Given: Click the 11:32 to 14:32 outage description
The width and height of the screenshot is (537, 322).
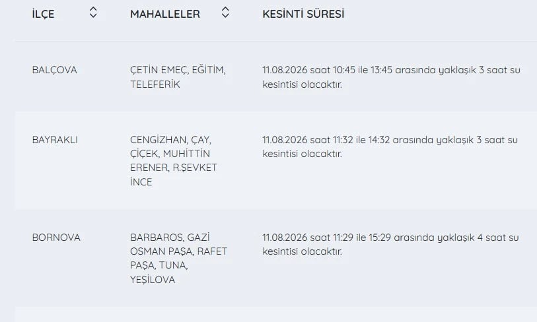Looking at the screenshot, I should (x=390, y=146).
